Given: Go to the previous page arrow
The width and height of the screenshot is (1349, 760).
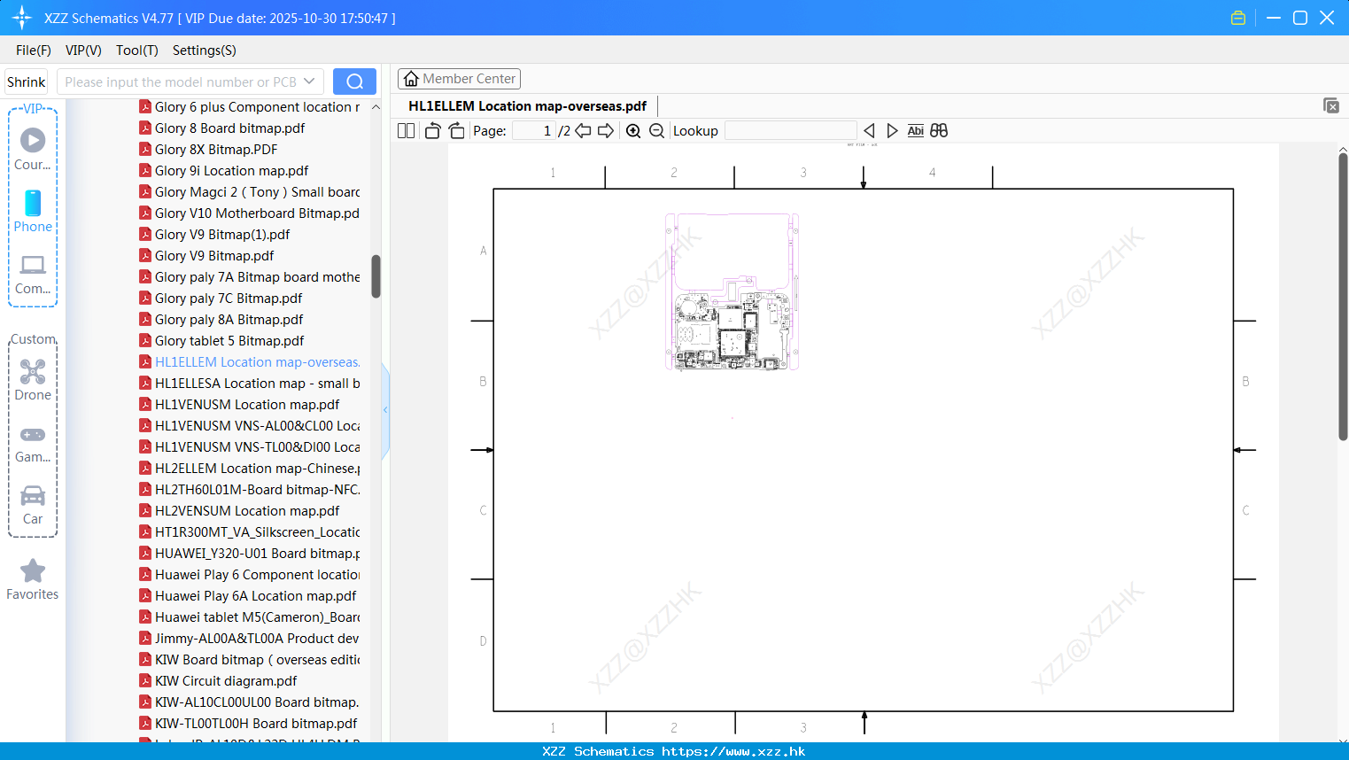Looking at the screenshot, I should pos(583,131).
